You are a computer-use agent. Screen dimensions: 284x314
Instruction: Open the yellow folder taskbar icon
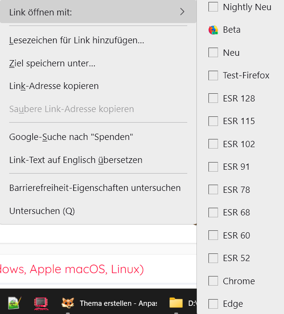click(176, 302)
